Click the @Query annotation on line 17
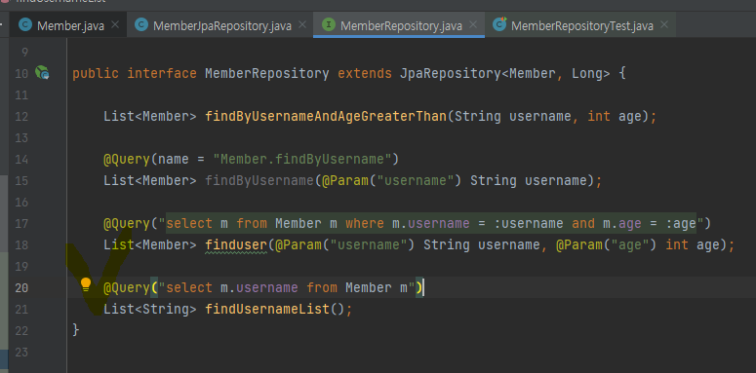 [127, 224]
